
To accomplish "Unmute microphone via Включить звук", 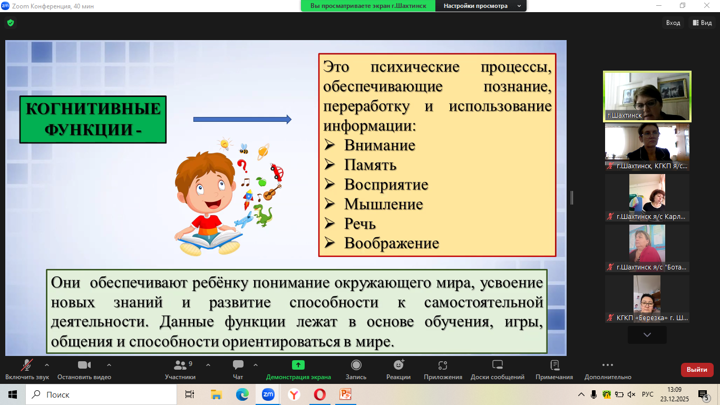I will 27,365.
